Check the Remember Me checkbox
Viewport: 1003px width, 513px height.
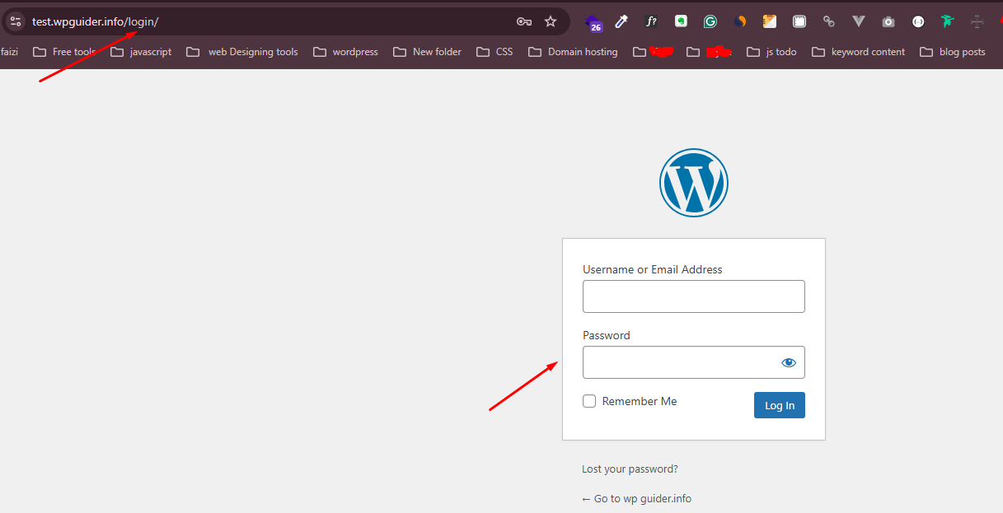tap(589, 401)
